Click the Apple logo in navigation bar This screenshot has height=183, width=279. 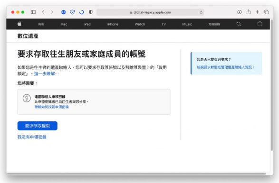[x=19, y=24]
